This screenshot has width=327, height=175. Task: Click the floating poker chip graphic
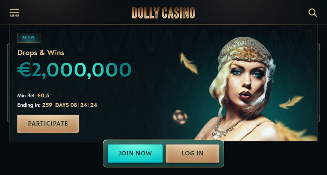click(180, 117)
